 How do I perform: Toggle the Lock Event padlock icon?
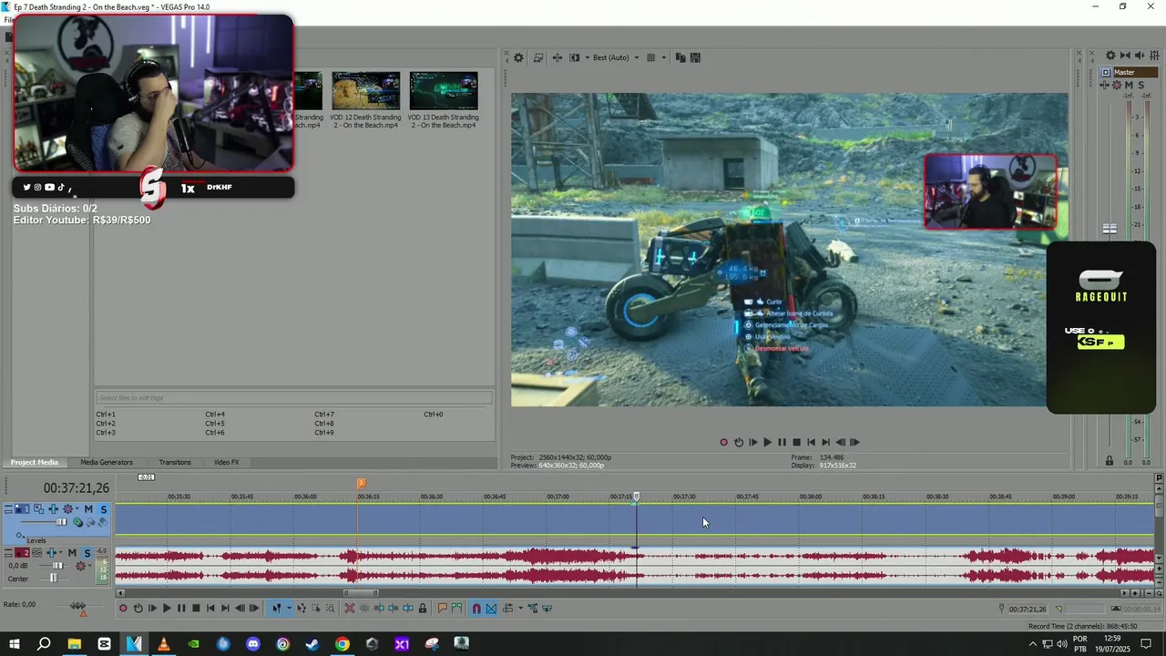(422, 608)
